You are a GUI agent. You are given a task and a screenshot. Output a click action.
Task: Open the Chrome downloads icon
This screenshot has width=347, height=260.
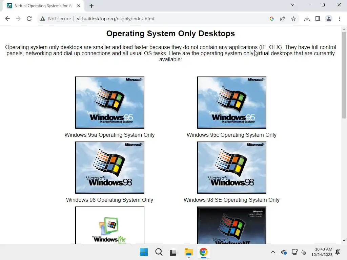point(307,19)
